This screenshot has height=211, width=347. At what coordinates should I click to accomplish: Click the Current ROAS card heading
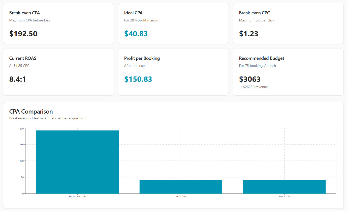tap(23, 58)
